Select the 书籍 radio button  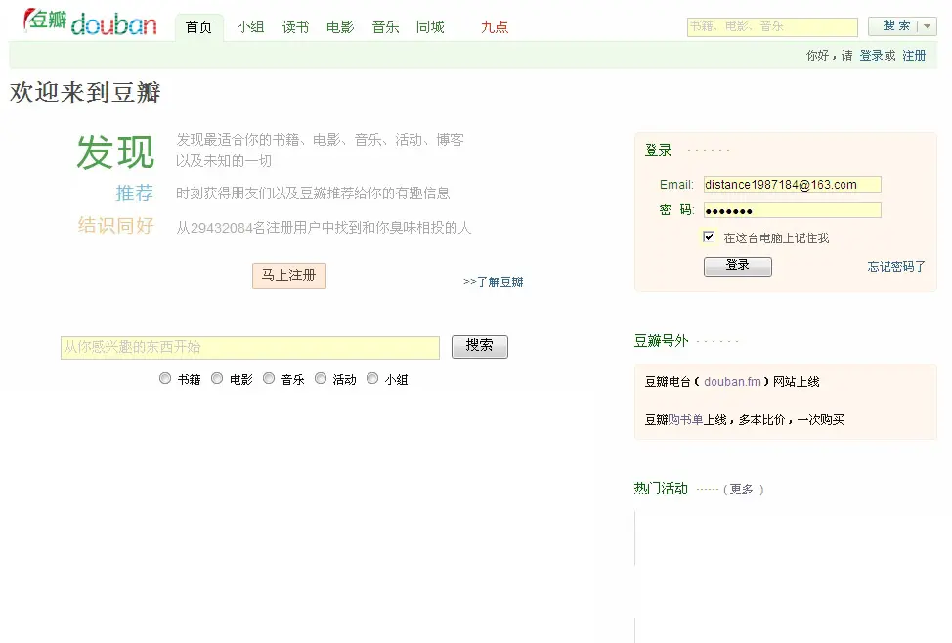tap(165, 379)
